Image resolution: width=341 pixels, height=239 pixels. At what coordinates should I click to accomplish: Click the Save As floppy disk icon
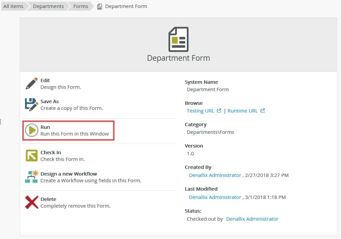point(32,104)
